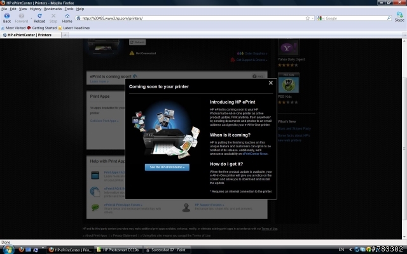407x254 pixels.
Task: Click the PBS Kids star rating
Action: [288, 102]
